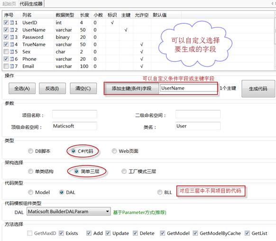This screenshot has height=241, width=276.
Task: Click the '1个主键' label
Action: coord(228,88)
